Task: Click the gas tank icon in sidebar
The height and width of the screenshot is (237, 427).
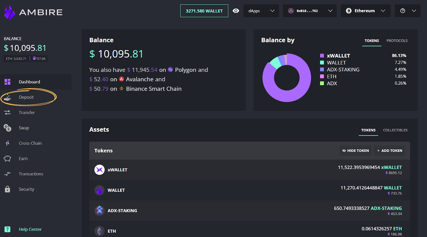Action: tap(35, 58)
